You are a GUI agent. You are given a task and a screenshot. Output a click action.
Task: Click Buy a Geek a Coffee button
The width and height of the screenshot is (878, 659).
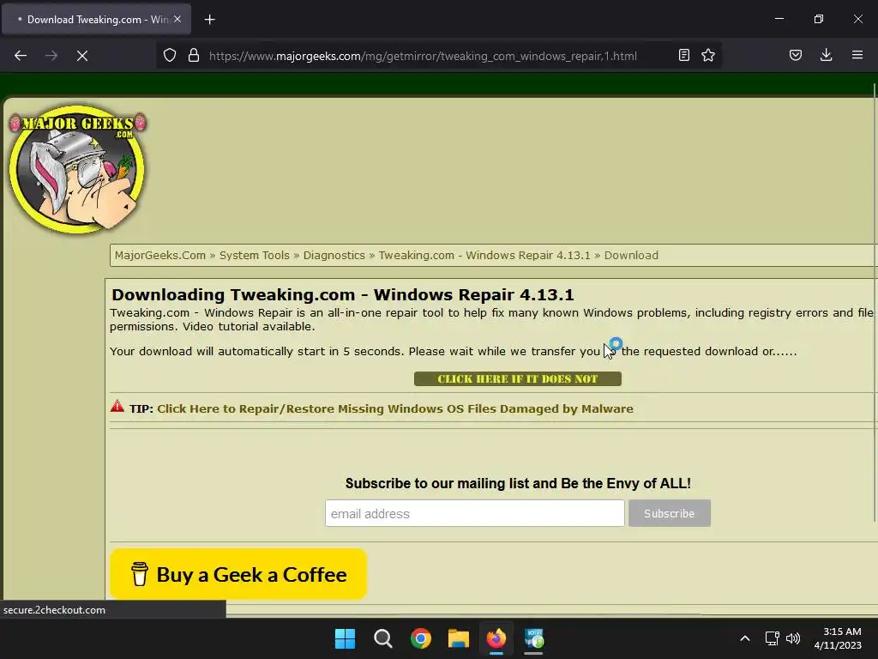coord(238,574)
